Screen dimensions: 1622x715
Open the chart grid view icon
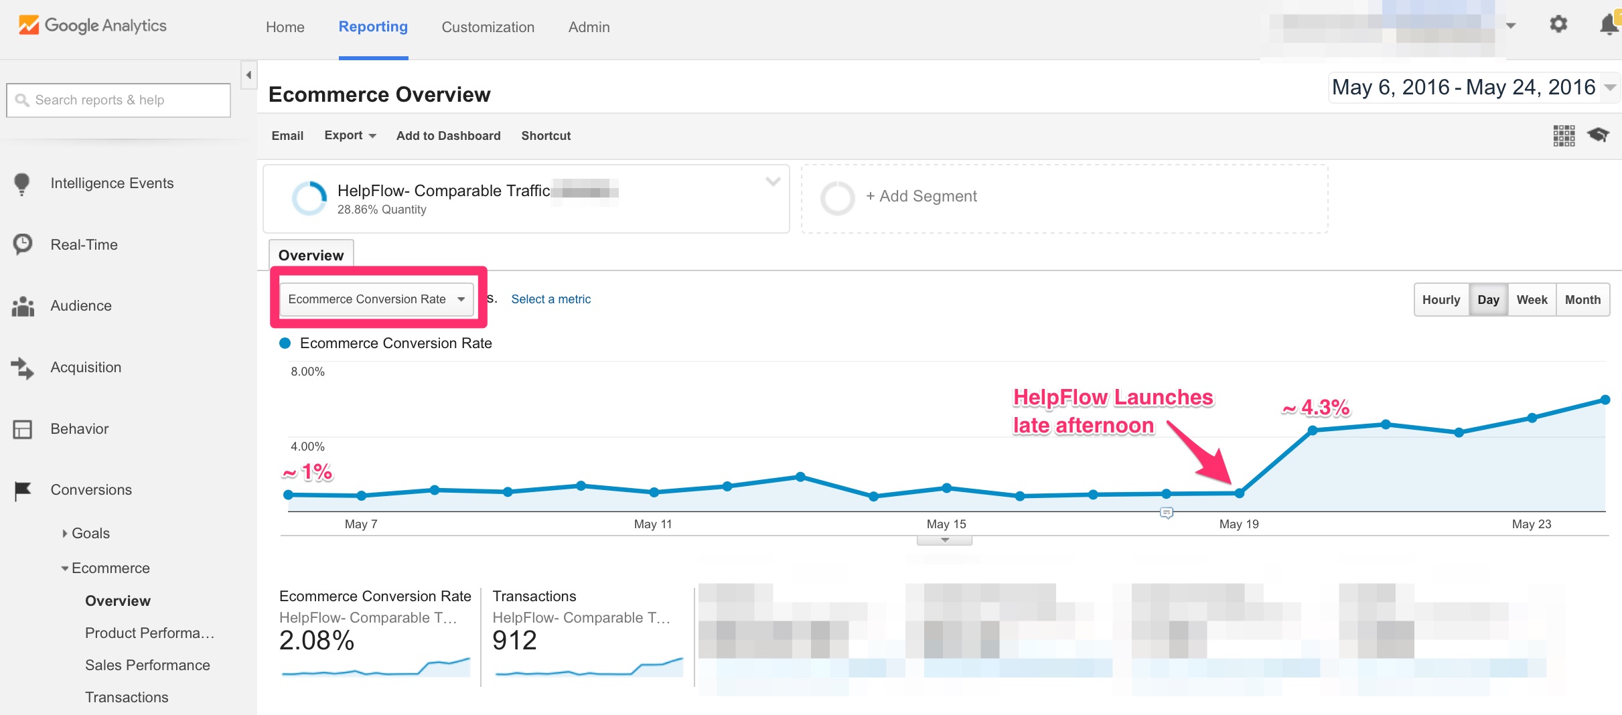pyautogui.click(x=1564, y=135)
